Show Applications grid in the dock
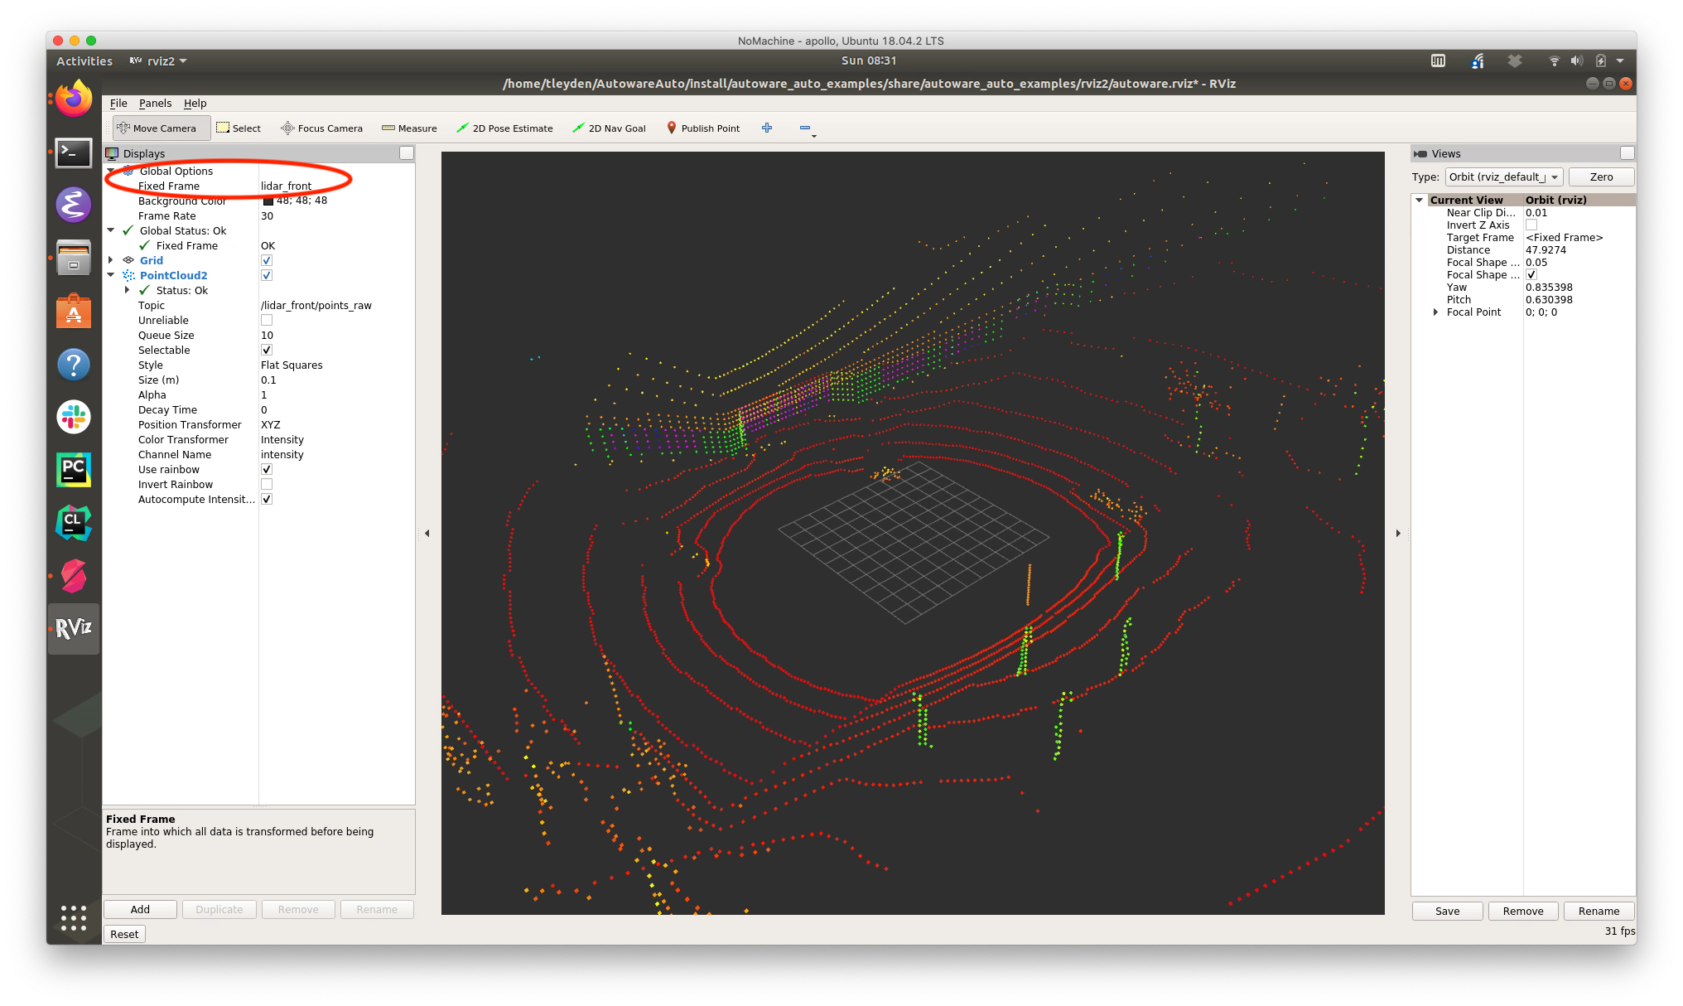 point(74,917)
